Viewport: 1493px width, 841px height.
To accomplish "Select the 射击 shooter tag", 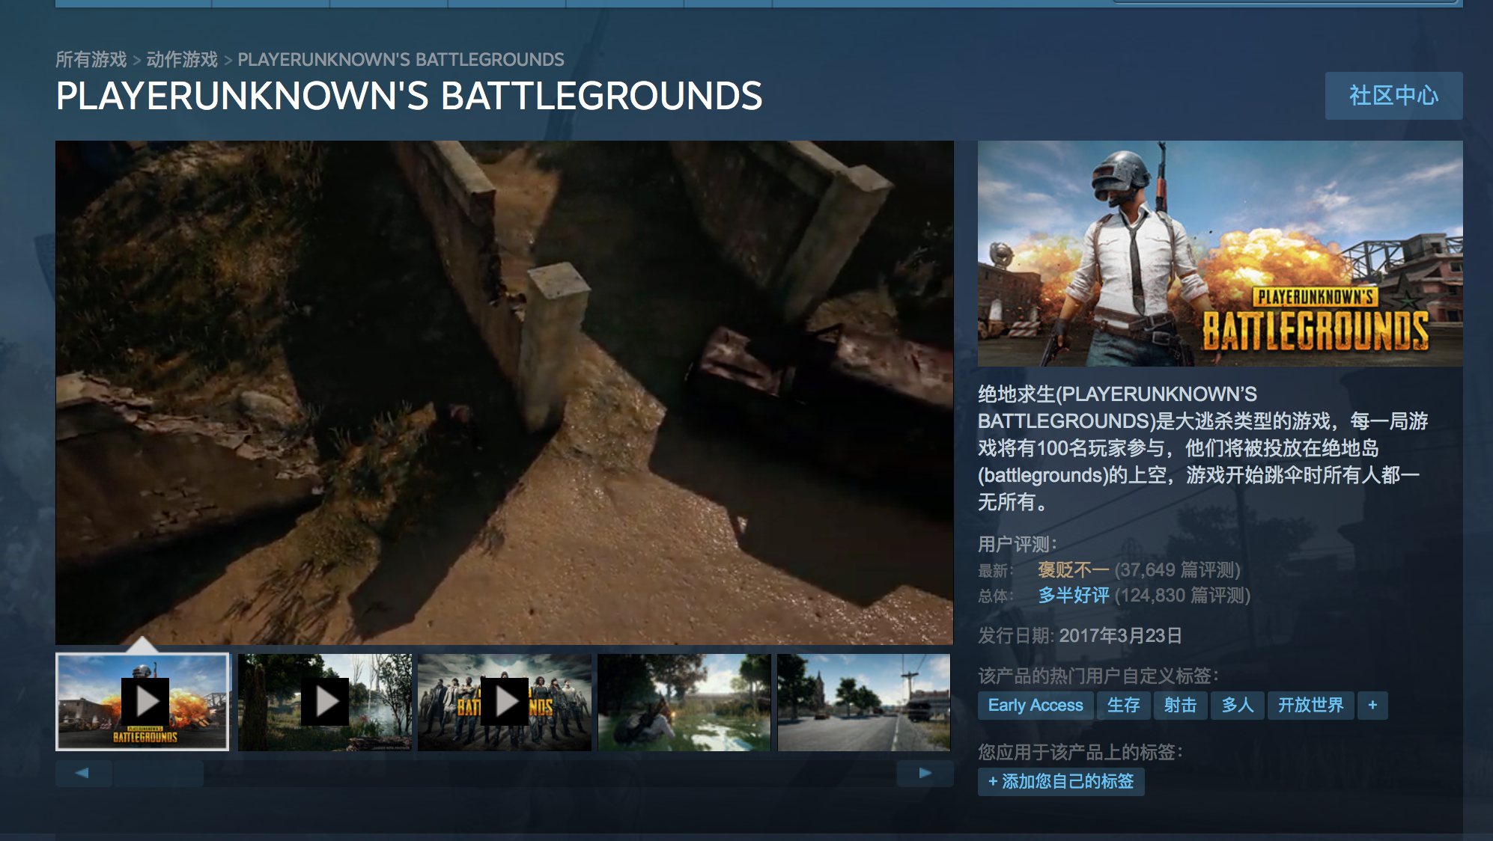I will tap(1180, 705).
